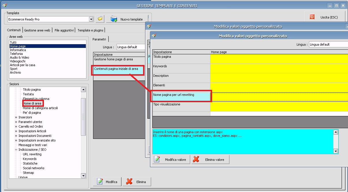The width and height of the screenshot is (348, 192).
Task: Select Messaggi e testi vari item
Action: click(x=33, y=145)
